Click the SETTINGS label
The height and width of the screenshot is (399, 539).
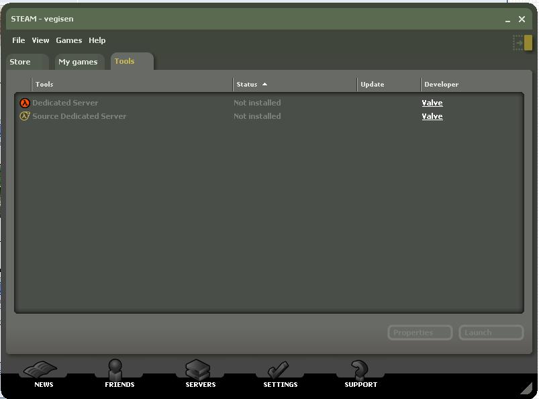pyautogui.click(x=281, y=384)
